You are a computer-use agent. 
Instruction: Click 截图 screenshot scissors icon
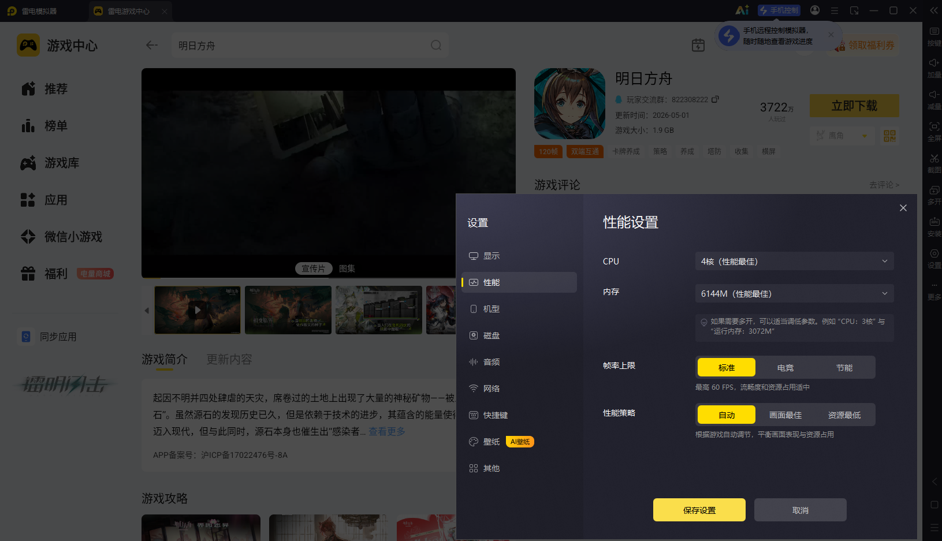[x=934, y=163]
